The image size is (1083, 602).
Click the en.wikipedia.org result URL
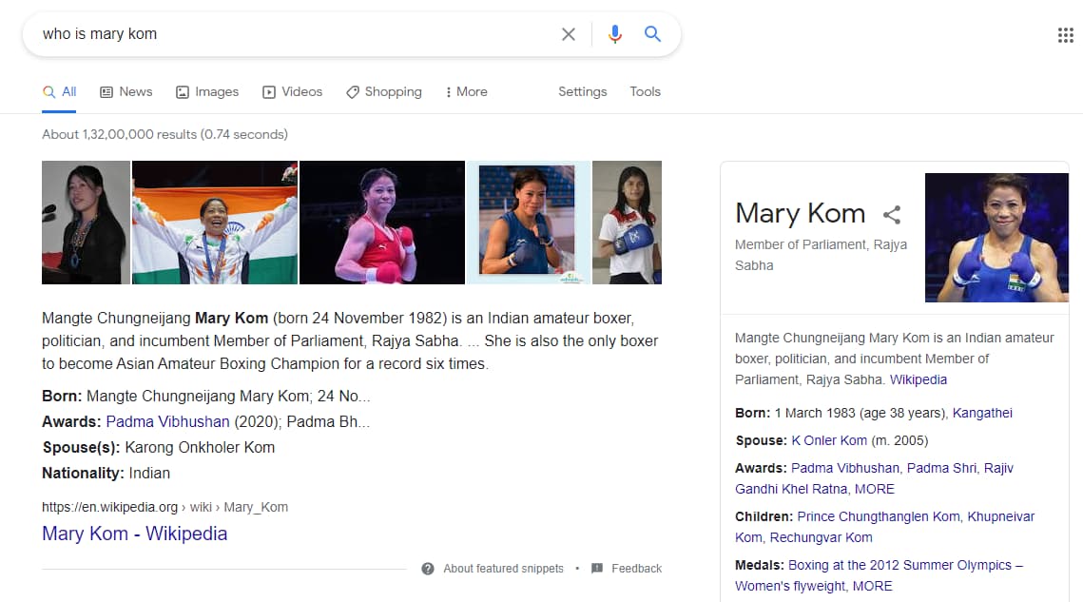click(x=165, y=507)
